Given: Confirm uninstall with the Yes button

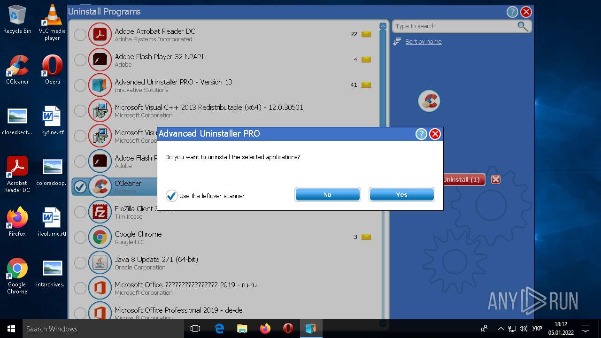Looking at the screenshot, I should point(401,194).
